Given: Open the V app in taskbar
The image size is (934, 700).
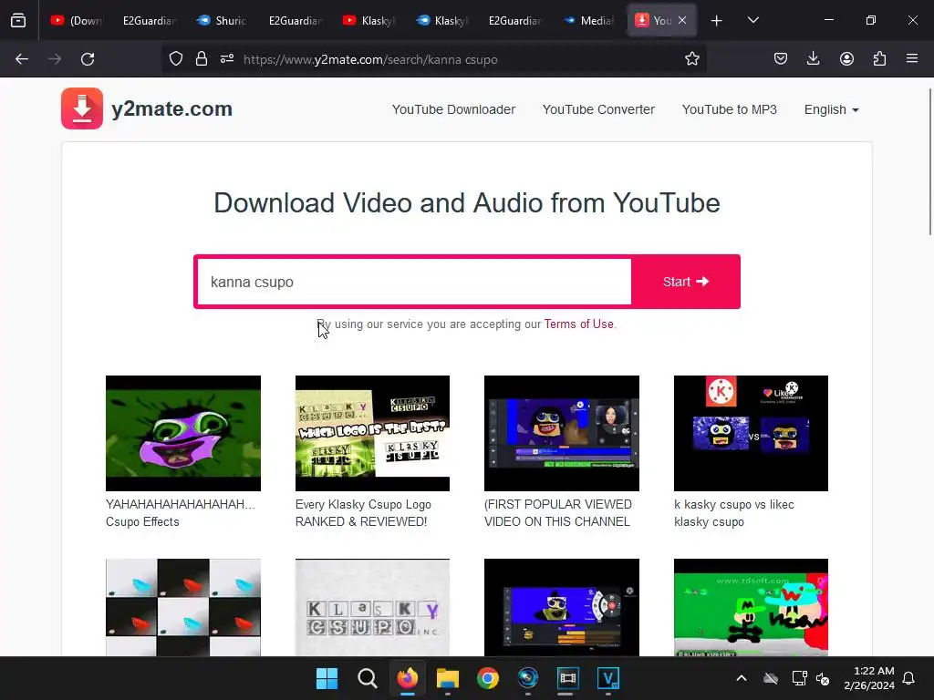Looking at the screenshot, I should click(608, 678).
